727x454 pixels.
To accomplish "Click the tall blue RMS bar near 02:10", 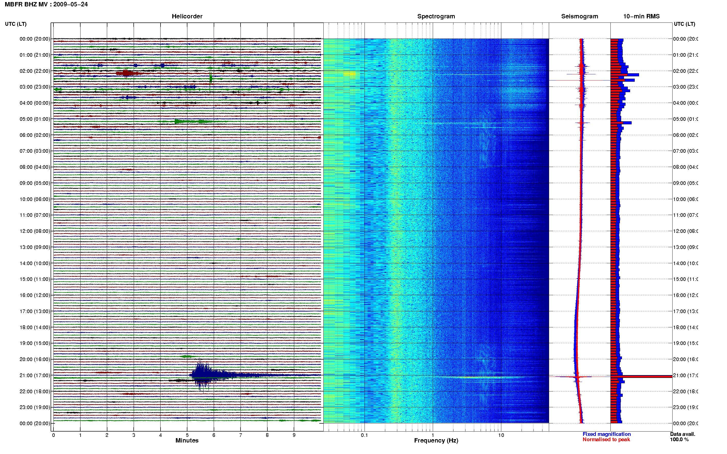I will tap(624, 75).
